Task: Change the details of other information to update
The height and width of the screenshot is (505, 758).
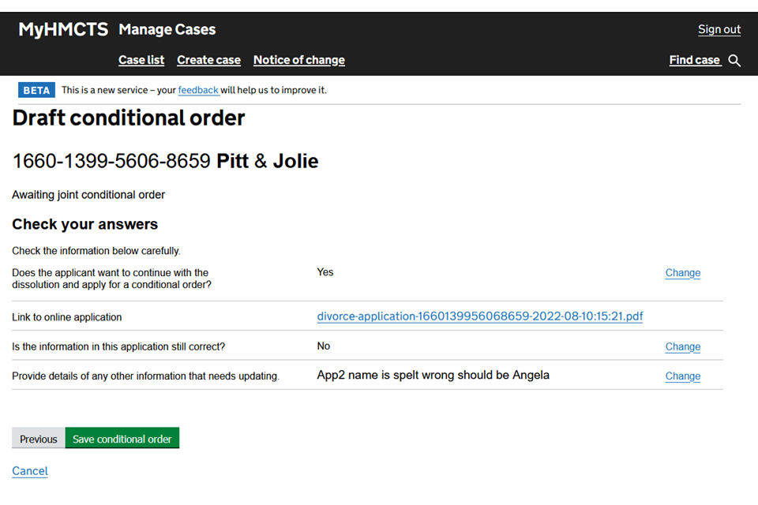Action: coord(682,376)
